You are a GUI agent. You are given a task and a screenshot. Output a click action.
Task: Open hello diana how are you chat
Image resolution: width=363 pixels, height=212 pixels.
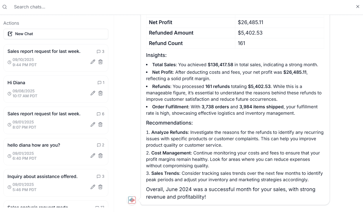pyautogui.click(x=34, y=145)
